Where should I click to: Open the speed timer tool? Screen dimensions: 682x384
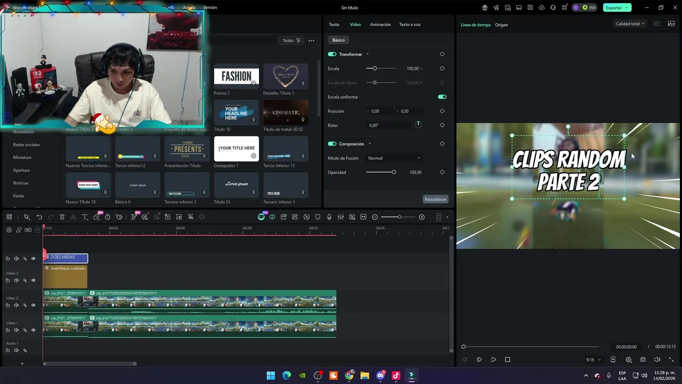click(x=108, y=217)
